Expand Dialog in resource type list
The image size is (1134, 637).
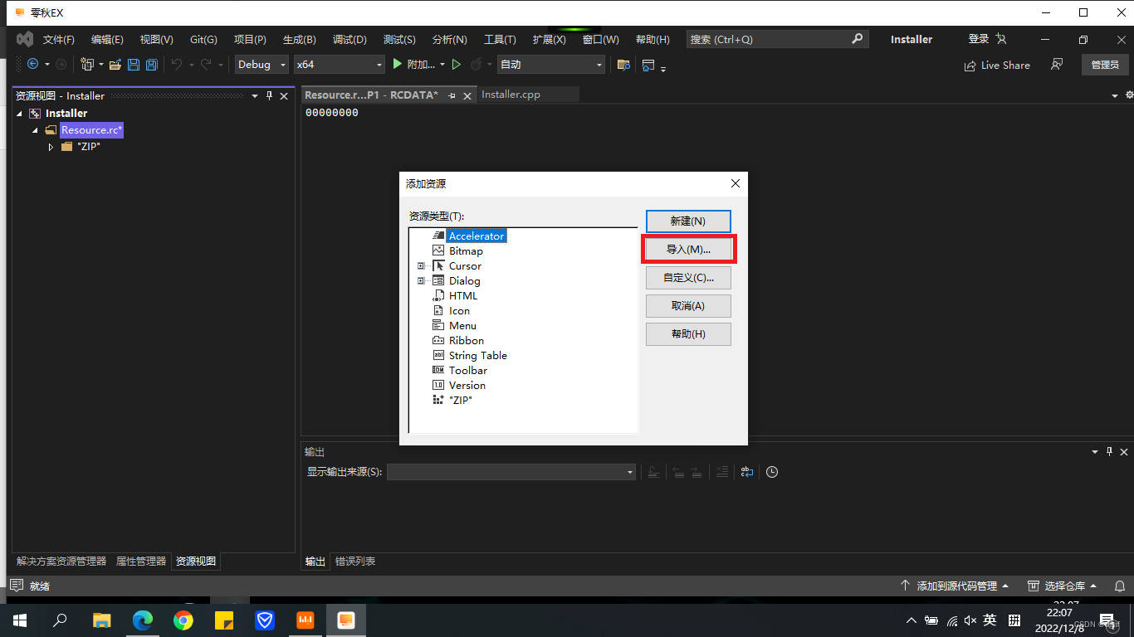[x=421, y=281]
